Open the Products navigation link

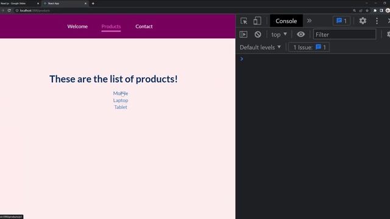[x=111, y=26]
